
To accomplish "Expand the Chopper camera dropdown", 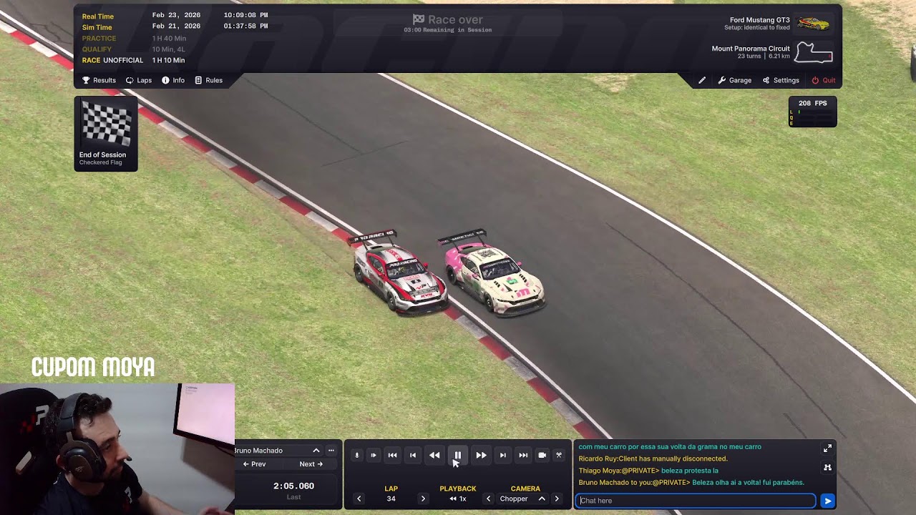I will (x=542, y=499).
